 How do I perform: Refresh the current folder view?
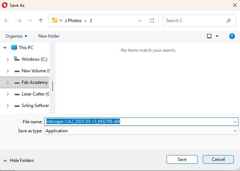(x=152, y=21)
